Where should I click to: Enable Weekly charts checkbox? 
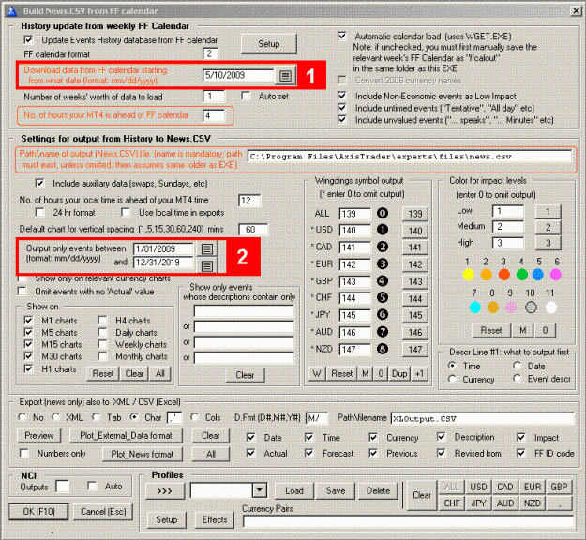102,344
